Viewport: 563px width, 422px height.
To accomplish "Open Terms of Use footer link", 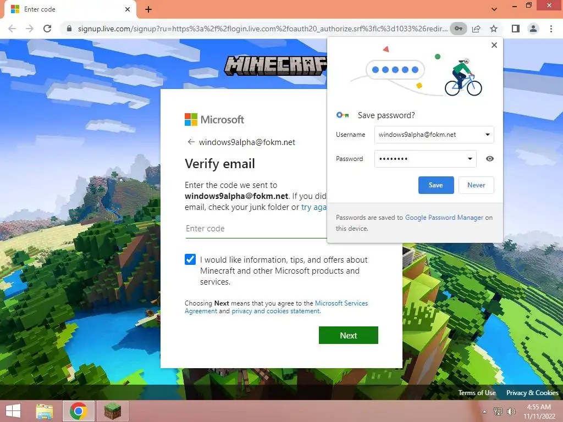I will (x=477, y=393).
